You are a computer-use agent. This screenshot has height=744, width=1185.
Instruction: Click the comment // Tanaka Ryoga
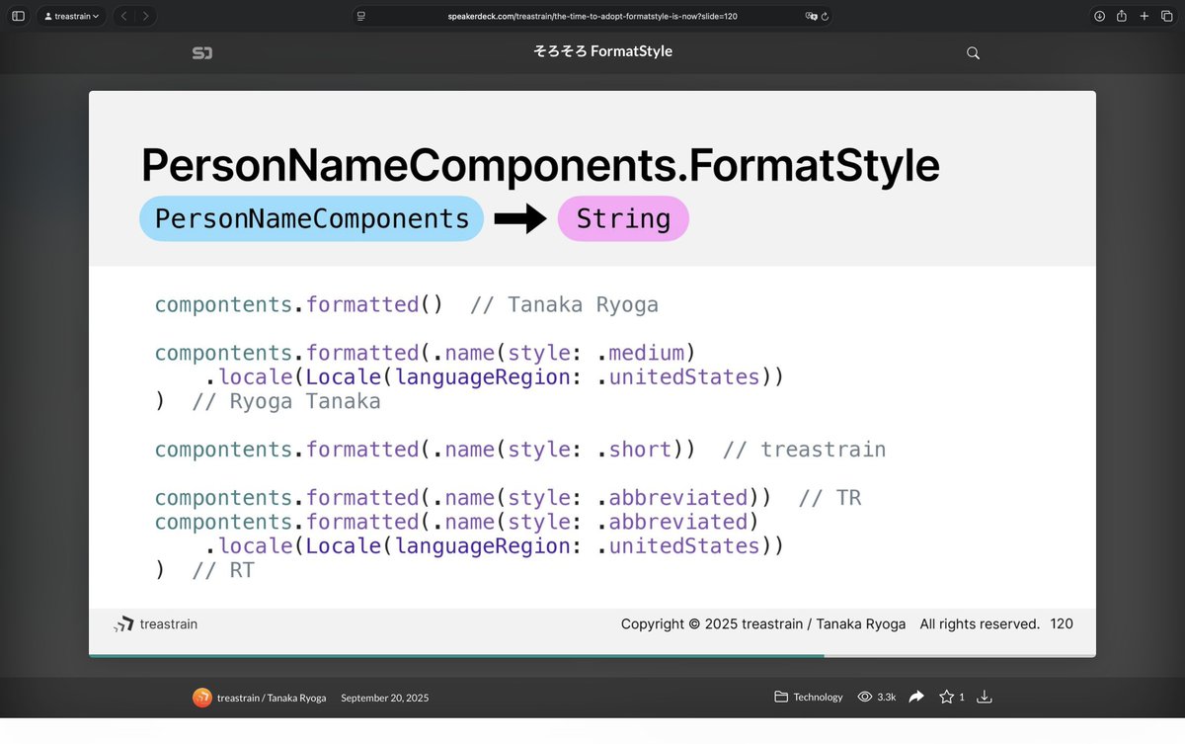[x=565, y=304]
